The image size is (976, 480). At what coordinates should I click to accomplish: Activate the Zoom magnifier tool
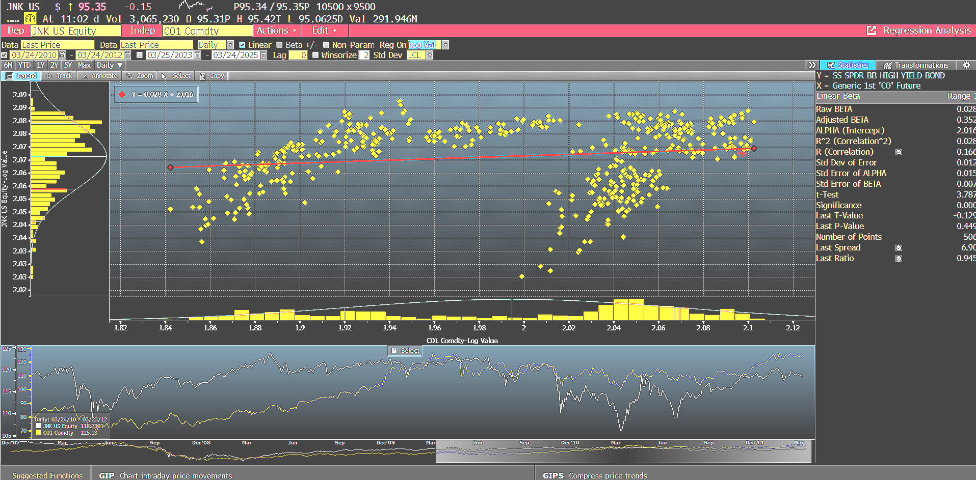pos(140,76)
